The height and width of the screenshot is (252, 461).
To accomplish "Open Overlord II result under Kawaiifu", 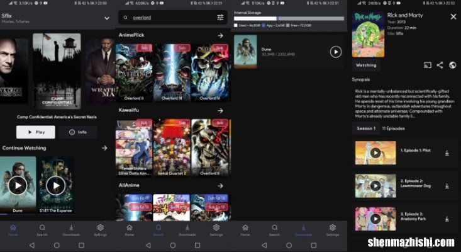I will click(x=210, y=148).
